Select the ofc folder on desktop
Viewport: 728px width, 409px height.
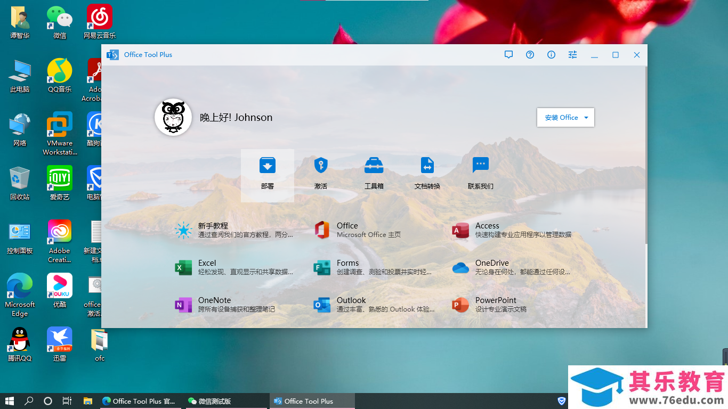pos(100,345)
